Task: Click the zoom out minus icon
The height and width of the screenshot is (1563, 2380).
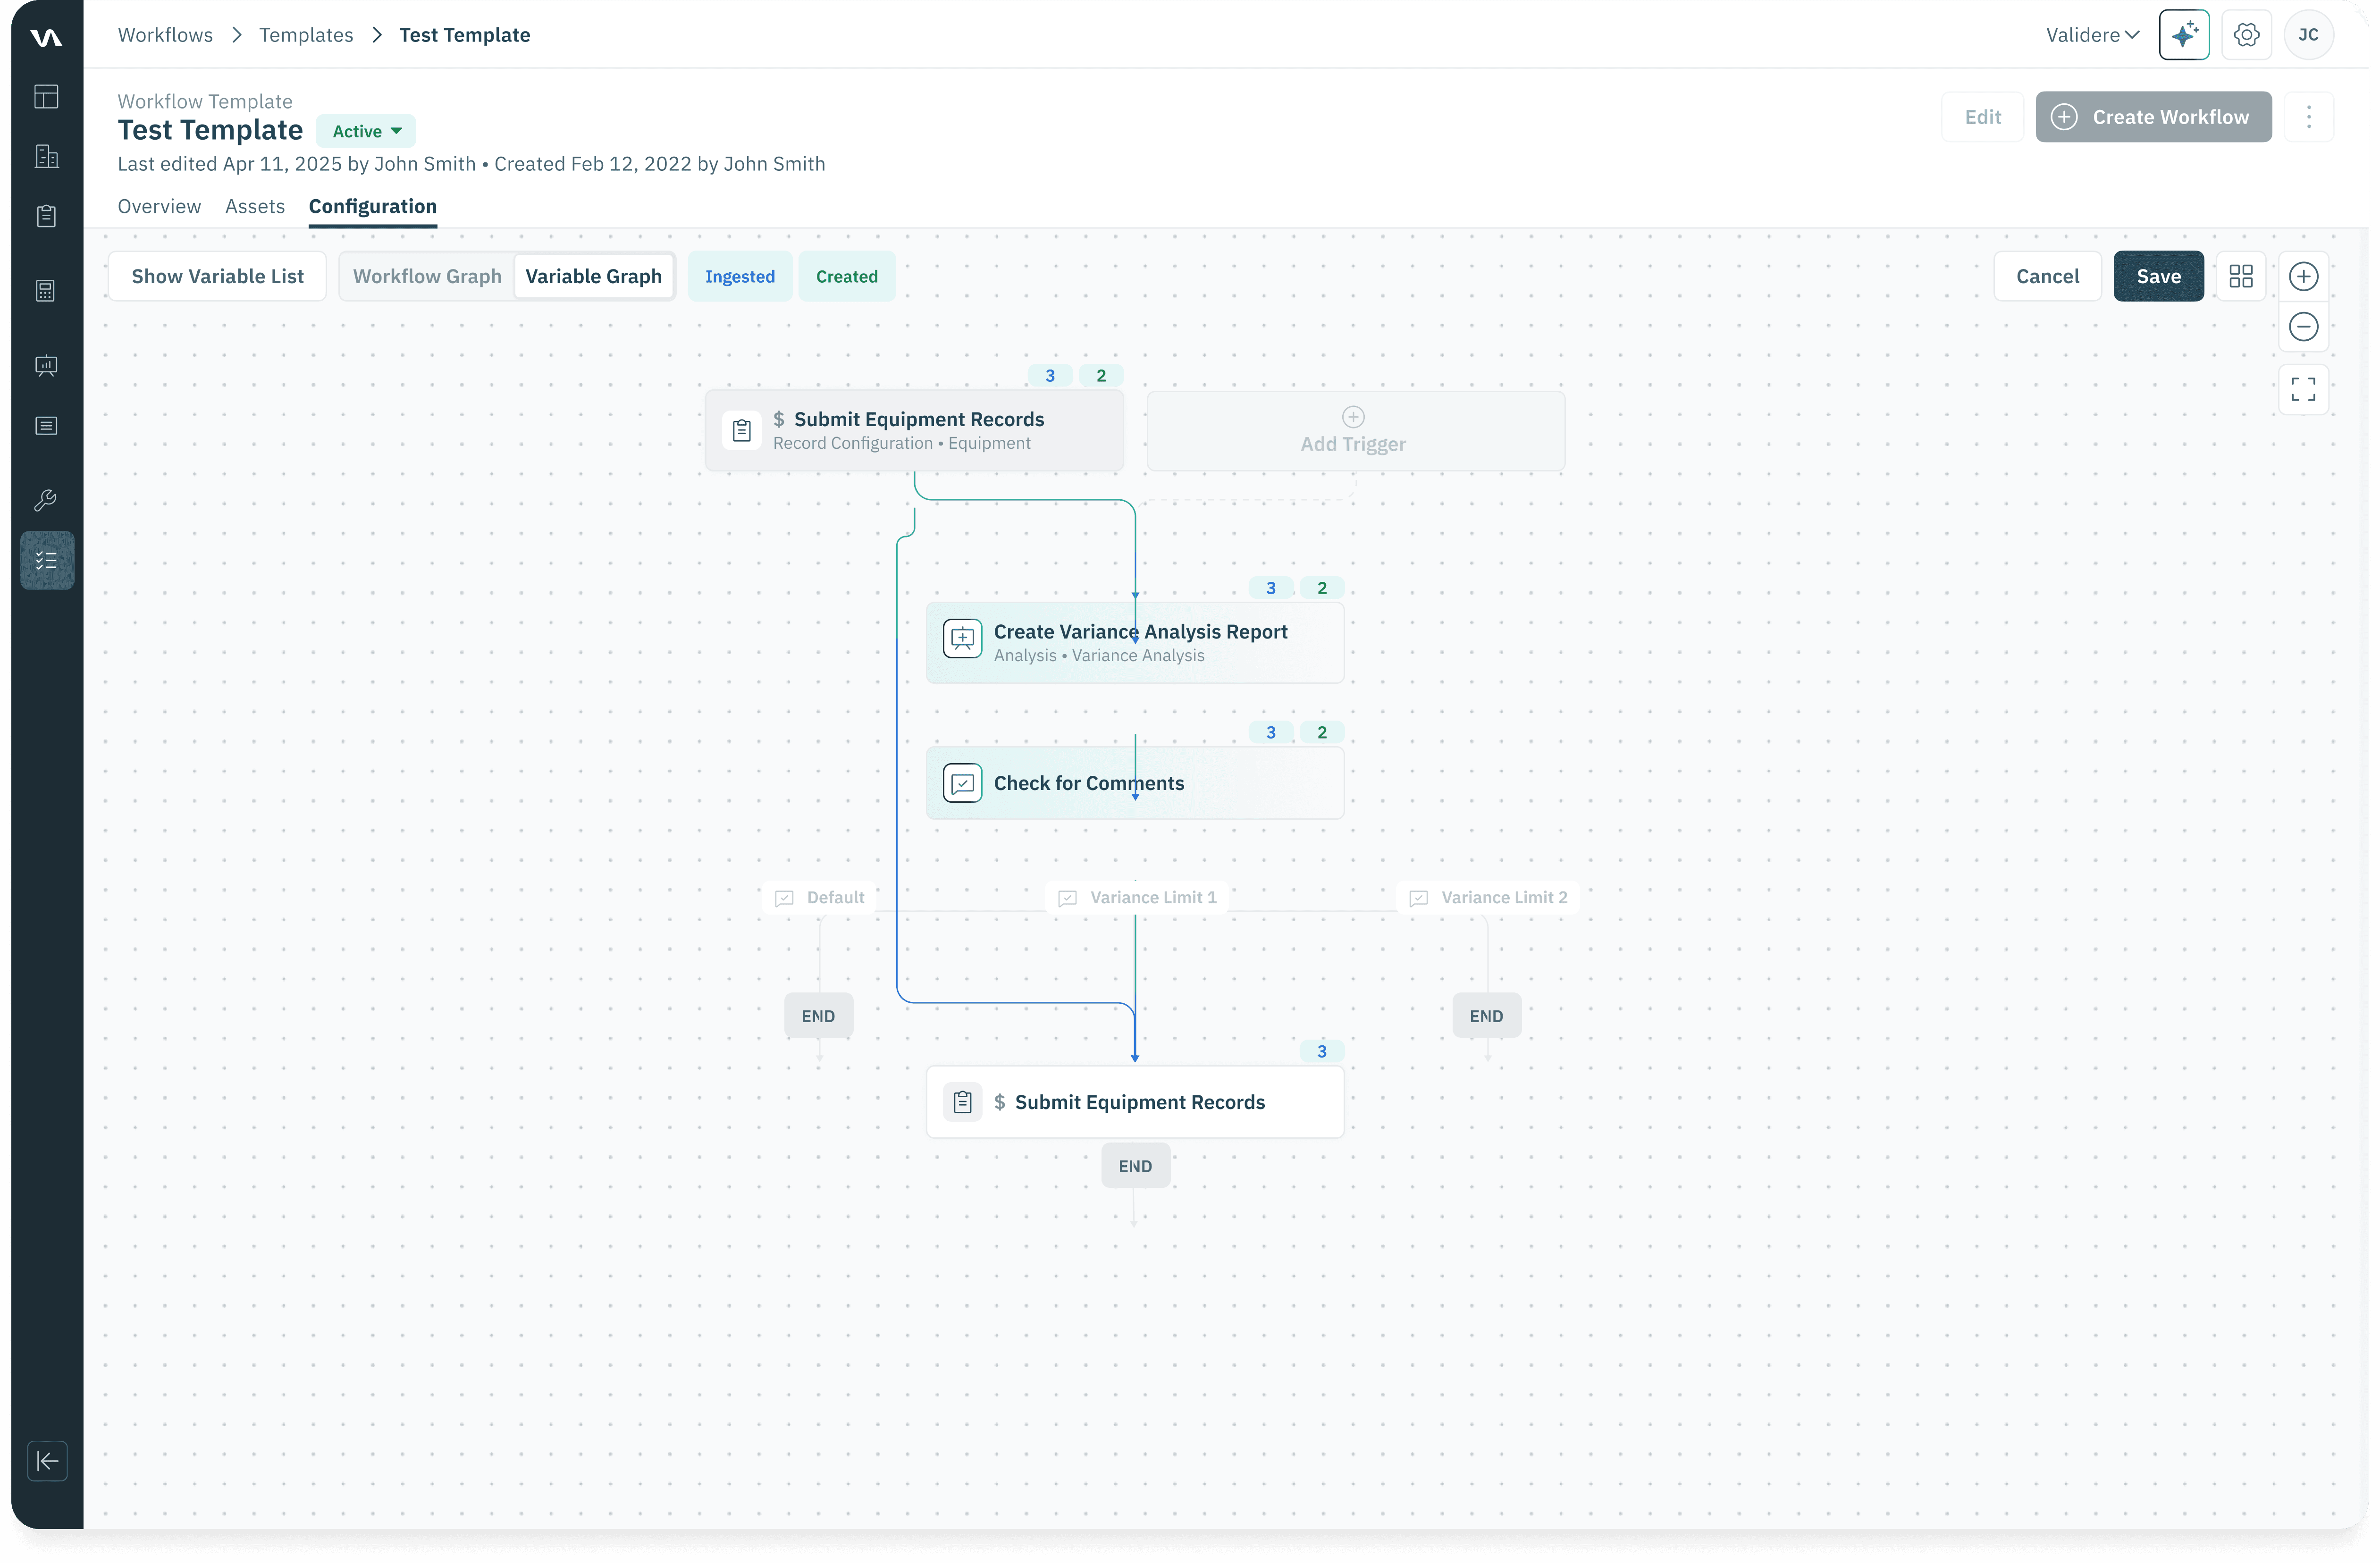Action: (2303, 327)
